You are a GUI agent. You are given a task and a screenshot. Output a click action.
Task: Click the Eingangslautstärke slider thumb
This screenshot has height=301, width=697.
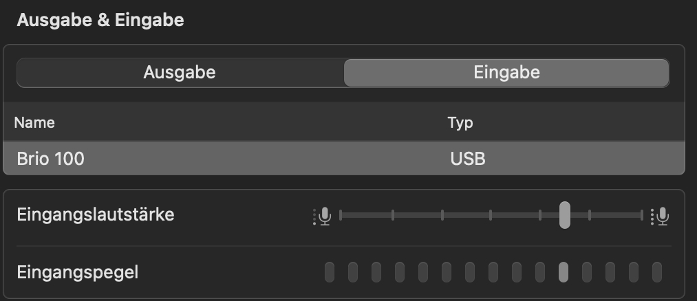[564, 215]
